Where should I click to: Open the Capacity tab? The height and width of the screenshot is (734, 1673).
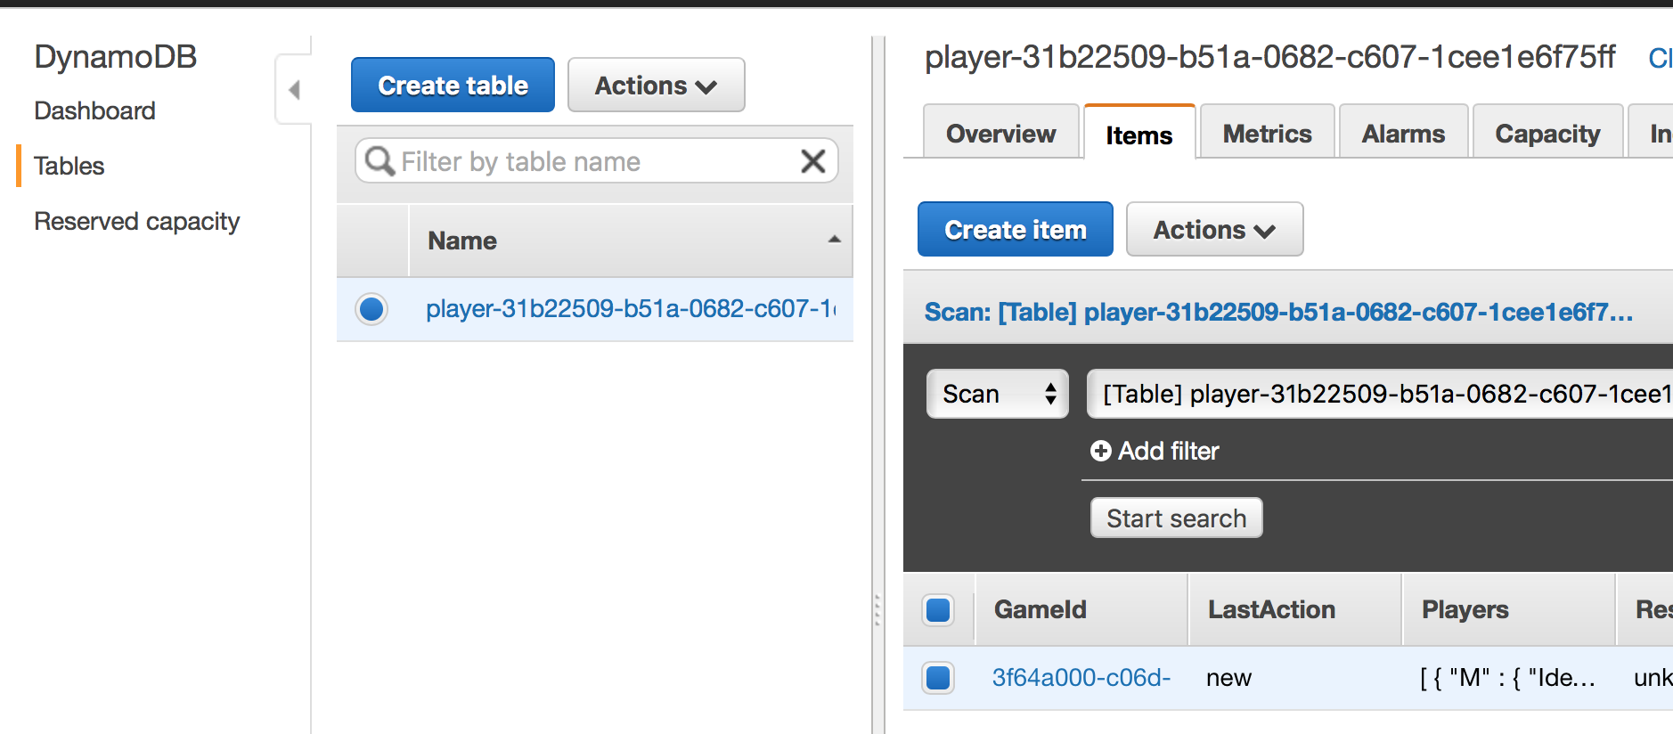(x=1547, y=133)
